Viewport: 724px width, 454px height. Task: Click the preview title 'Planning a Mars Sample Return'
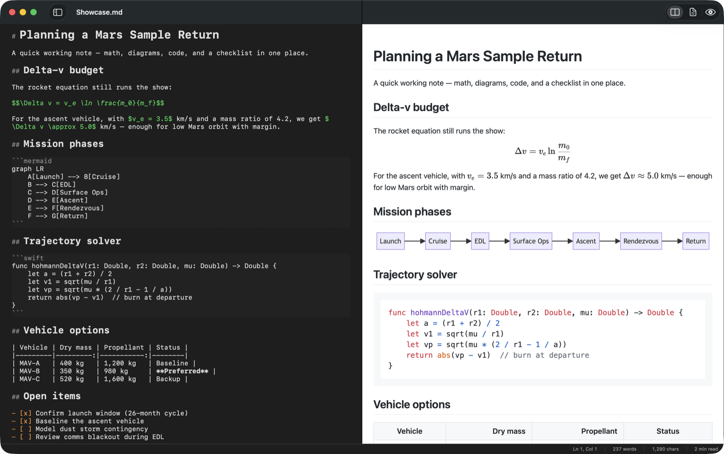477,56
